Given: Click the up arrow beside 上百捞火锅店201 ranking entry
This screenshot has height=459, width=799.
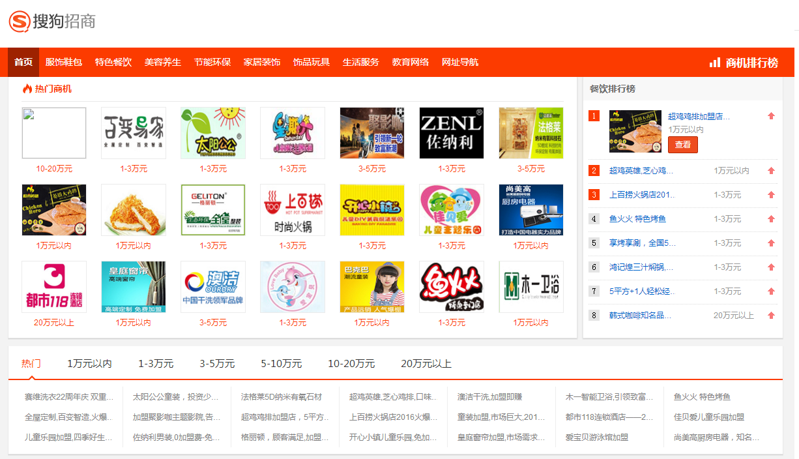Looking at the screenshot, I should pos(771,195).
